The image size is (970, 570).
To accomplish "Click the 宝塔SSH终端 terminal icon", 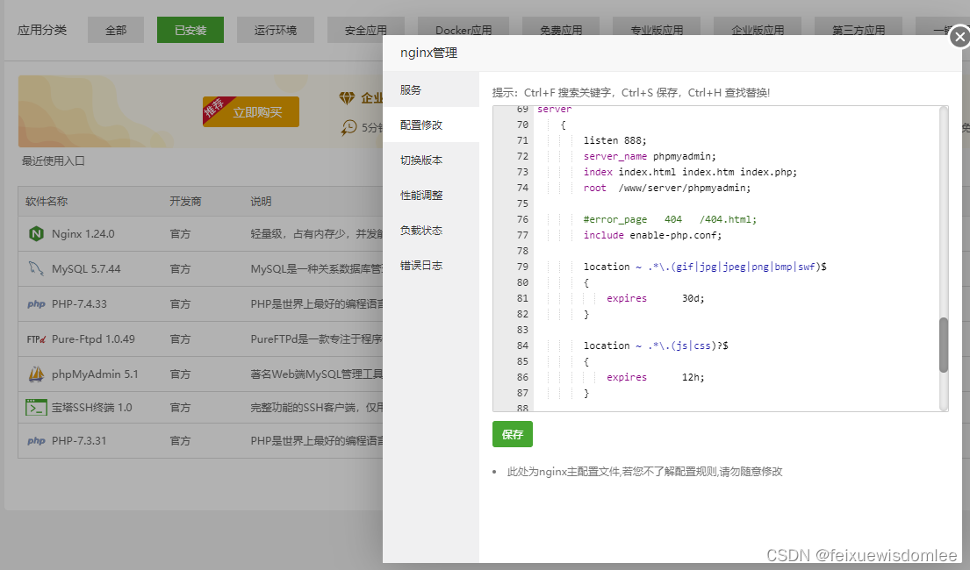I will click(x=37, y=408).
